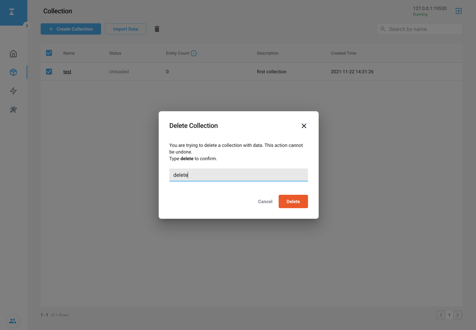Select the Collection cube icon in sidebar
This screenshot has width=476, height=330.
[13, 72]
